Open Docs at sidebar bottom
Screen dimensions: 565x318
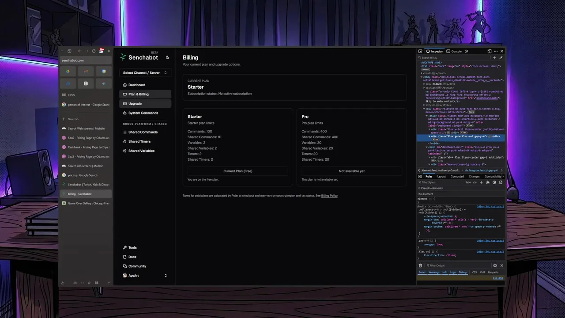pos(145,257)
